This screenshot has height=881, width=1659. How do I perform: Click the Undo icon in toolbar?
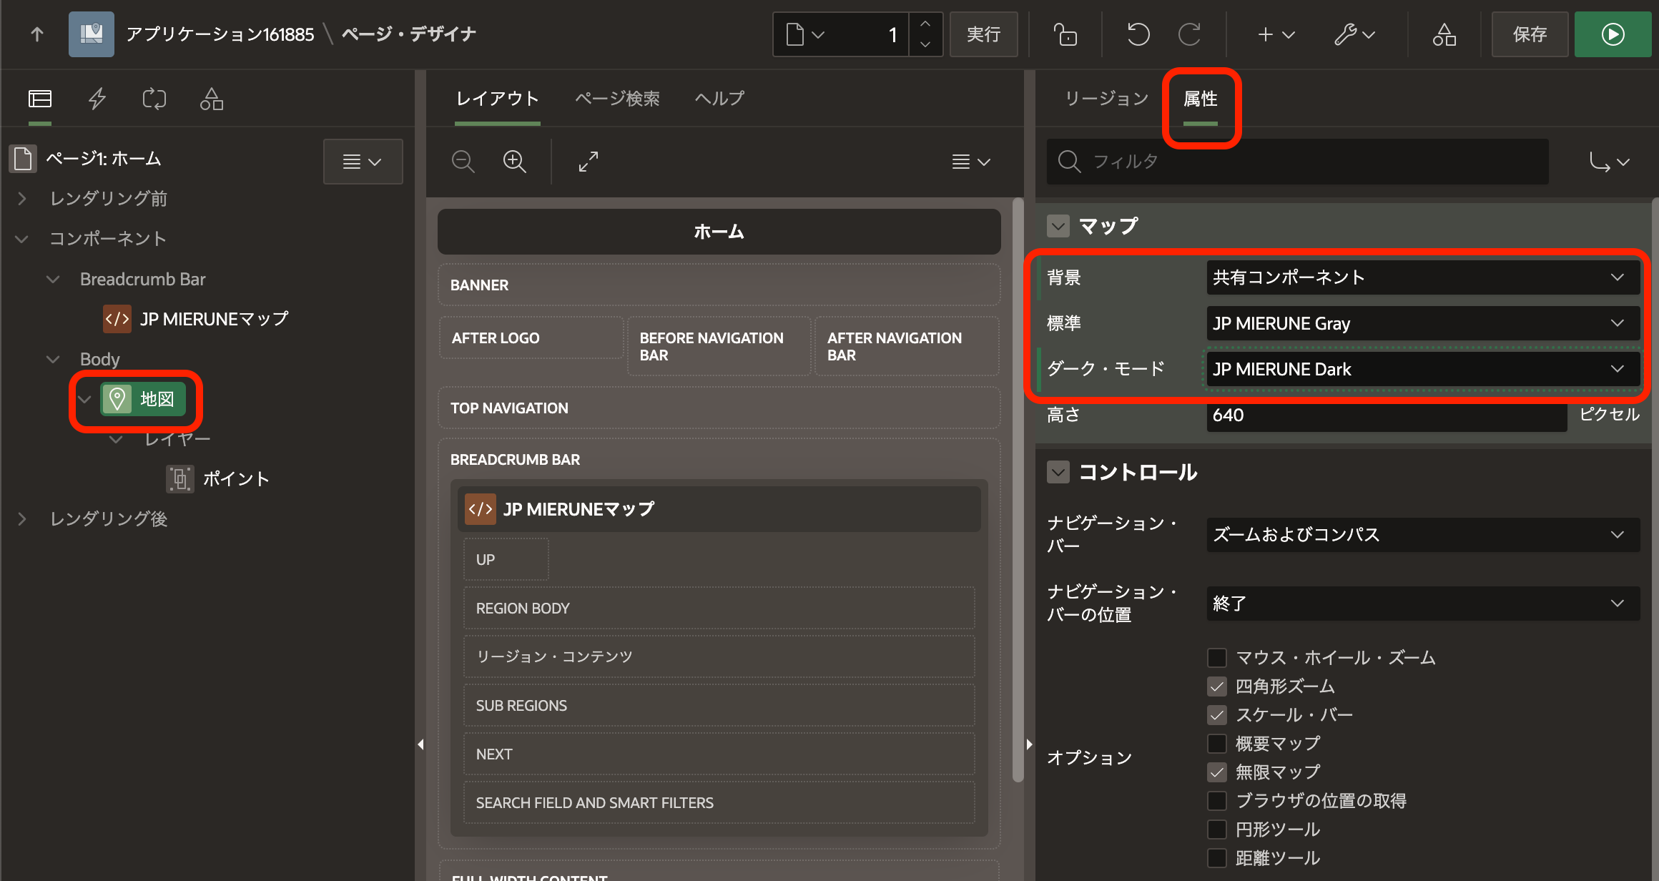point(1138,34)
